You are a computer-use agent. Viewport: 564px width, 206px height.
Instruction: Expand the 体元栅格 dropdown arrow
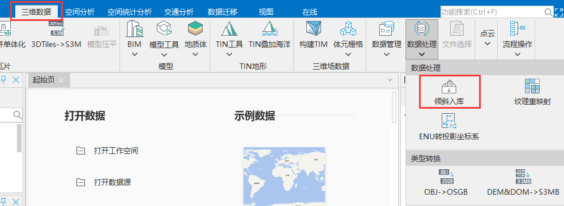pyautogui.click(x=348, y=55)
